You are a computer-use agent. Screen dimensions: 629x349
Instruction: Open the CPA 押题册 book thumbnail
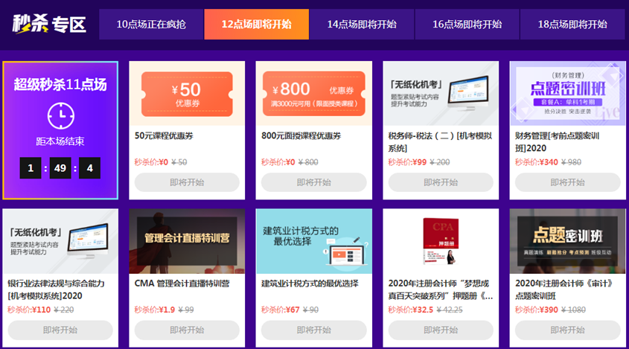441,241
